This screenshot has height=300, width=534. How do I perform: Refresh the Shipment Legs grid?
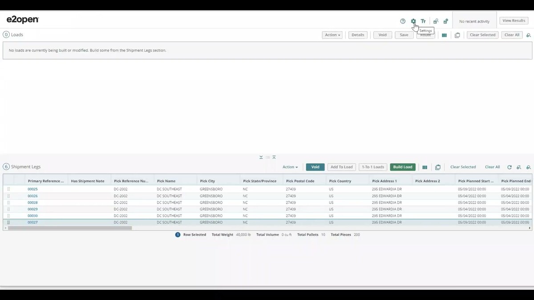coord(510,167)
